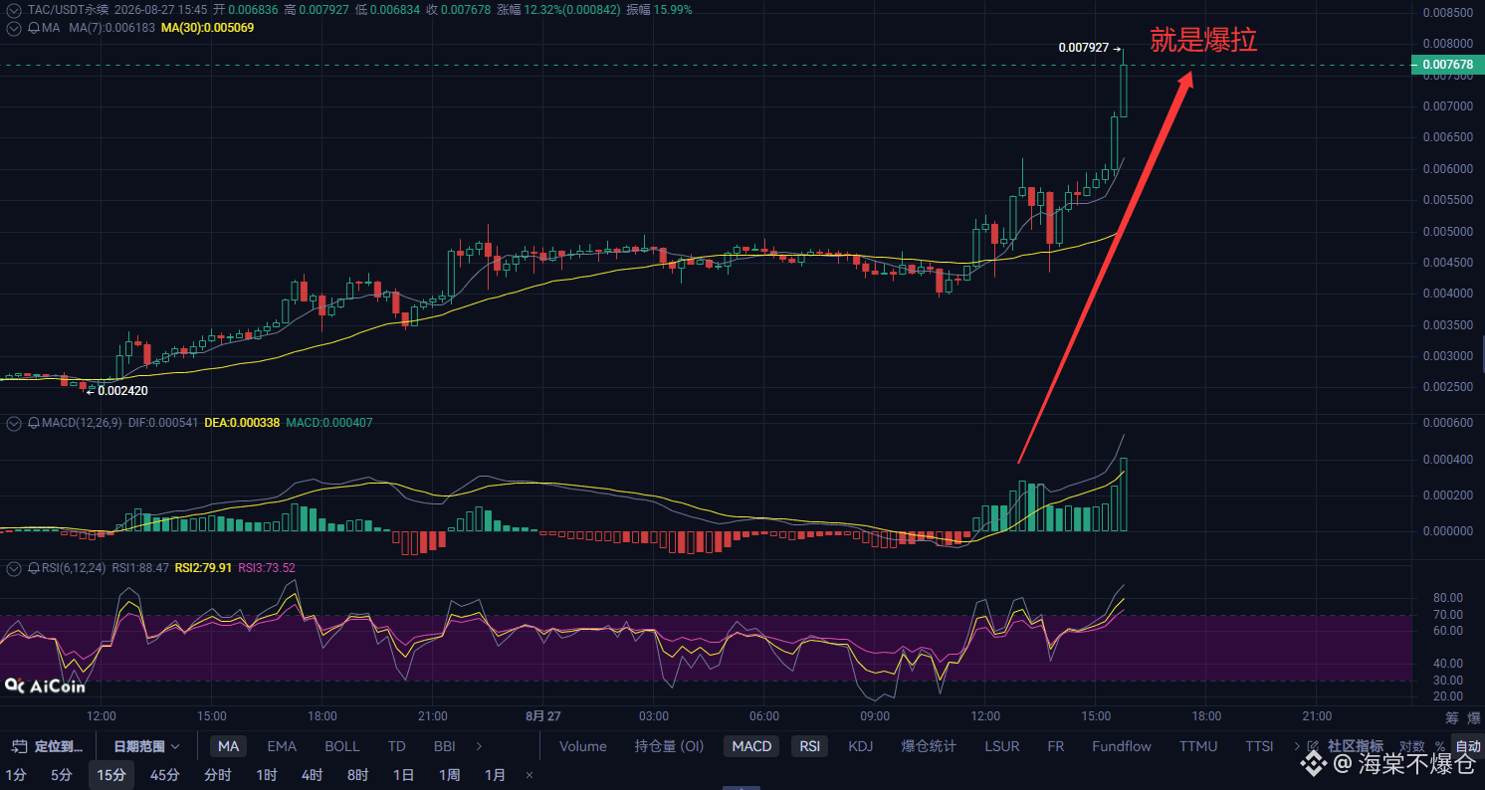Viewport: 1485px width, 790px height.
Task: Select the 4时 timeframe
Action: (x=312, y=775)
